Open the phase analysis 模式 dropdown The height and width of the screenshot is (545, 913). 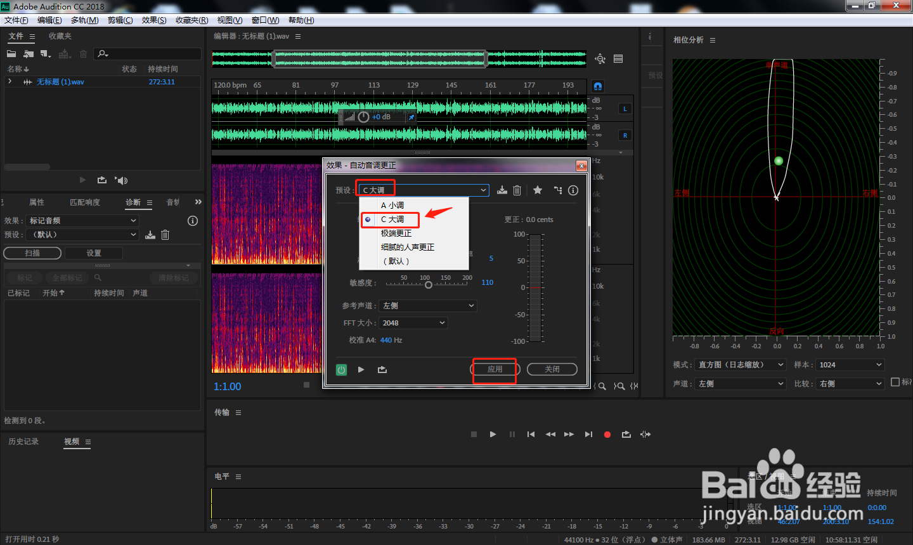tap(741, 365)
